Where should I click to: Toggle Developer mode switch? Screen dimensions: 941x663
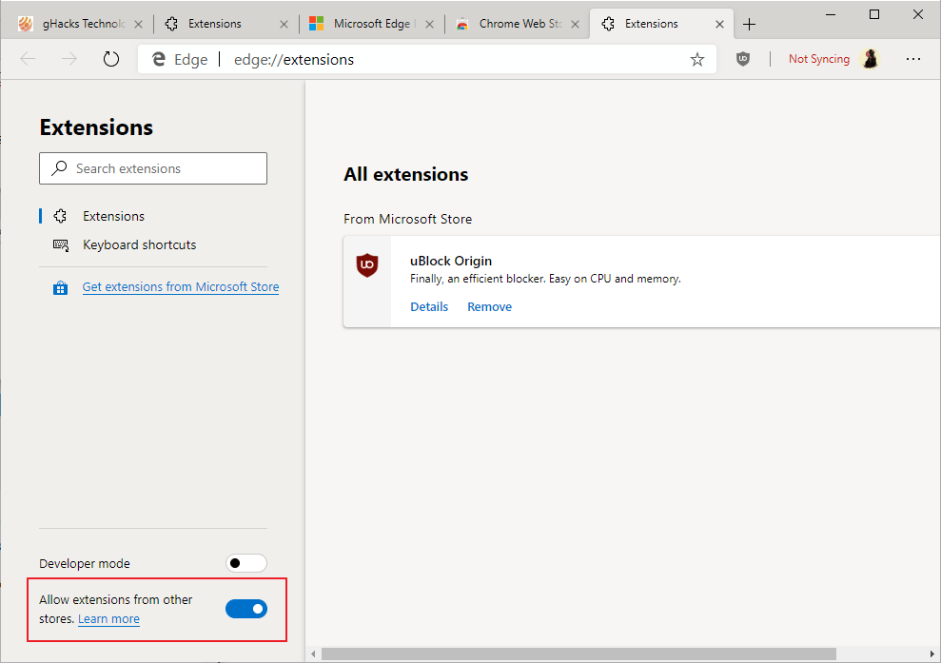pos(246,563)
